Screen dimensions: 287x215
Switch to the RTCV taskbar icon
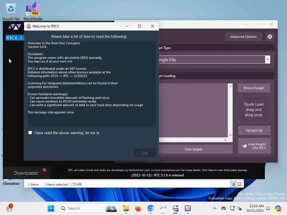(175, 208)
